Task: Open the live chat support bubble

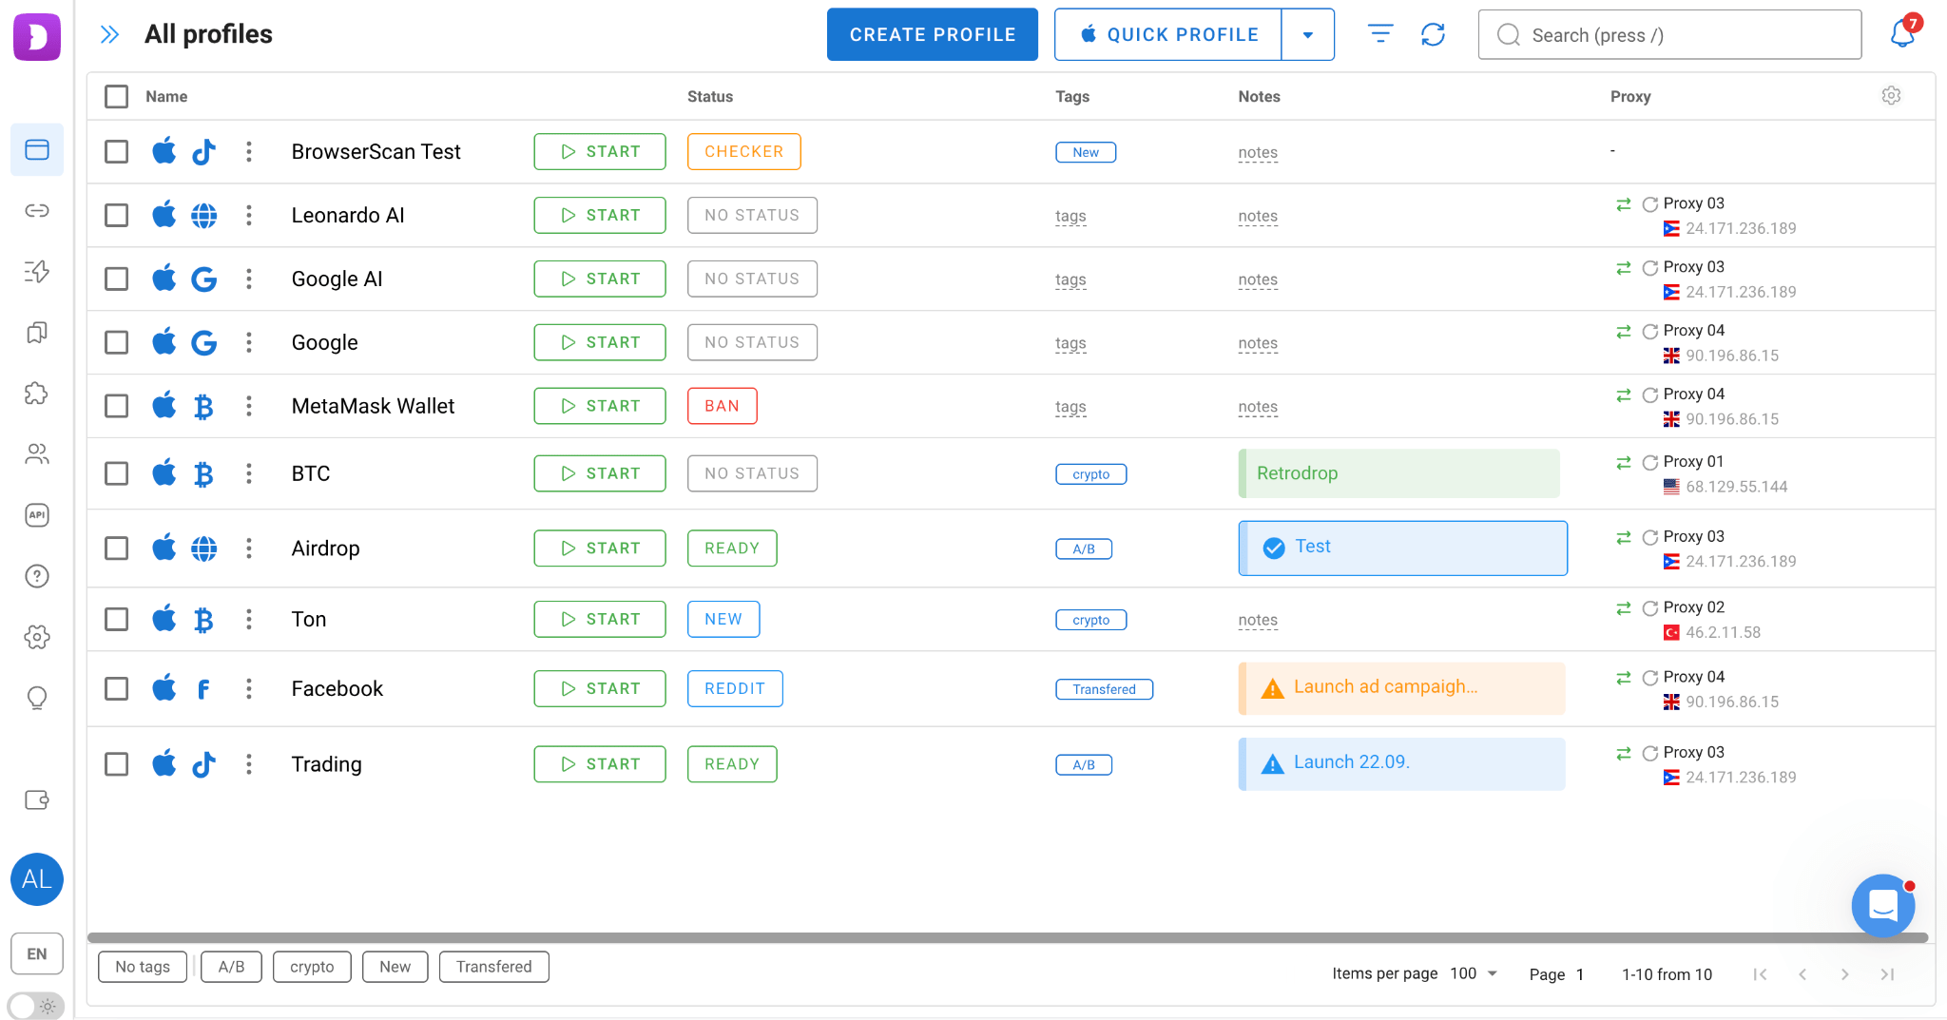Action: pos(1883,905)
